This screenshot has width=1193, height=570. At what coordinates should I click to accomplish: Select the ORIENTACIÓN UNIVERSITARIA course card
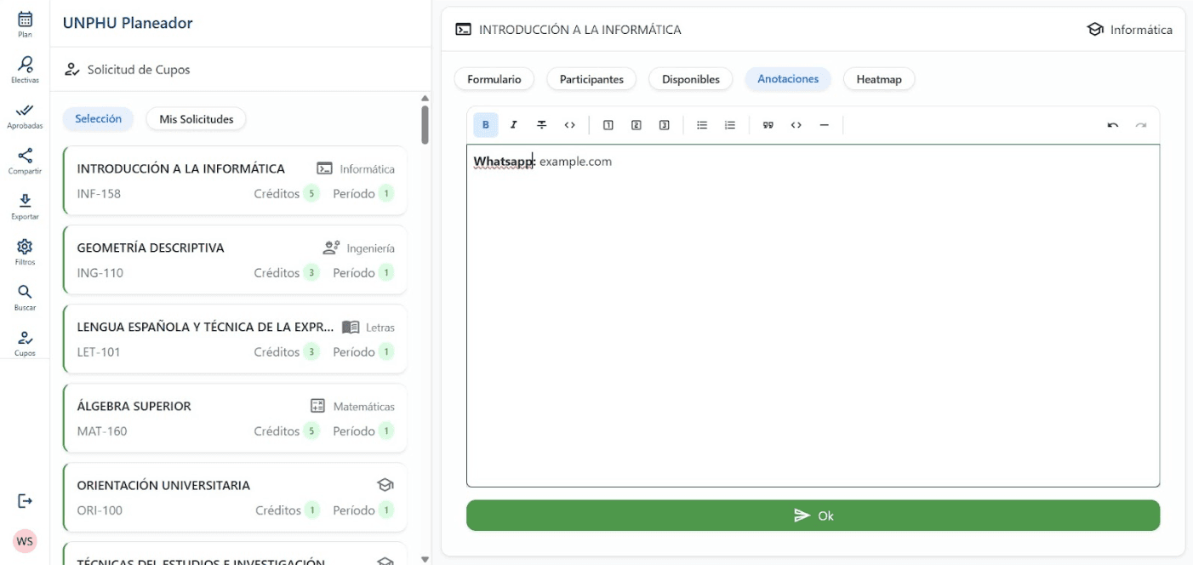[x=235, y=497]
